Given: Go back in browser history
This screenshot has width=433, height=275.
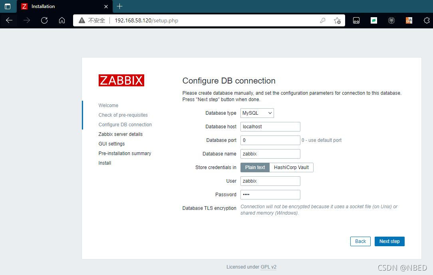Looking at the screenshot, I should [x=9, y=20].
